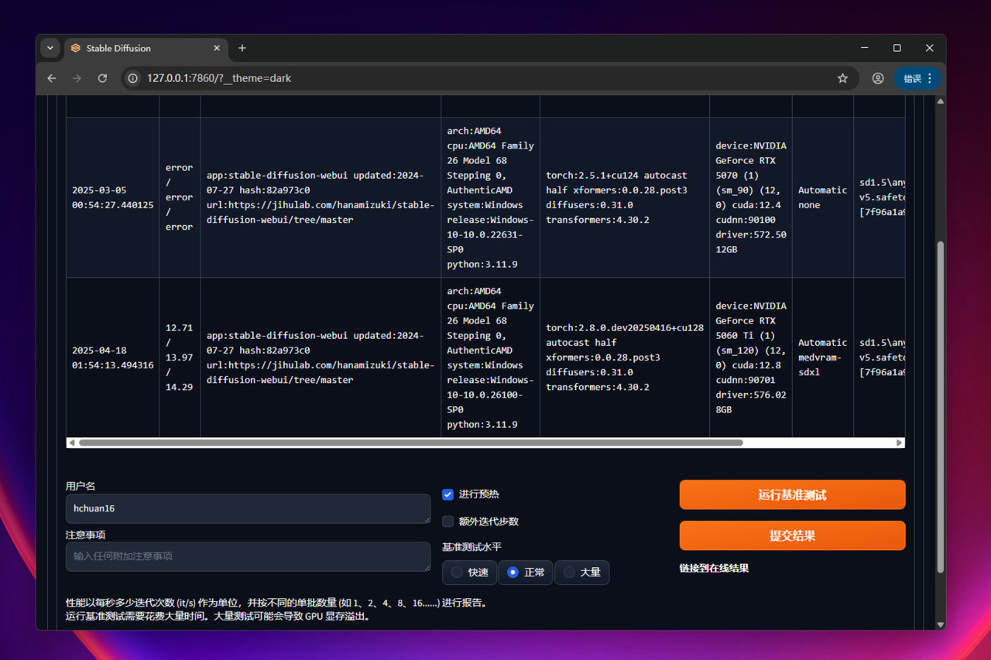Screen dimensions: 991x660
Task: Open a new browser tab
Action: tap(242, 48)
